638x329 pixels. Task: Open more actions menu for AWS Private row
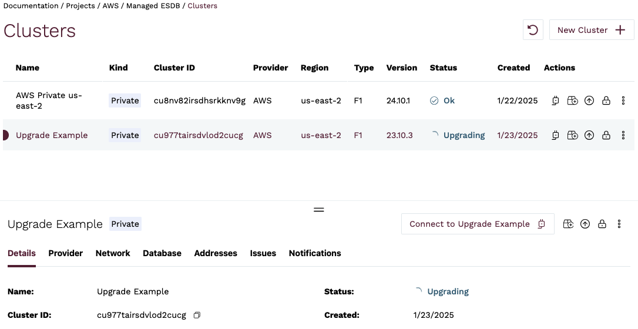click(x=623, y=101)
